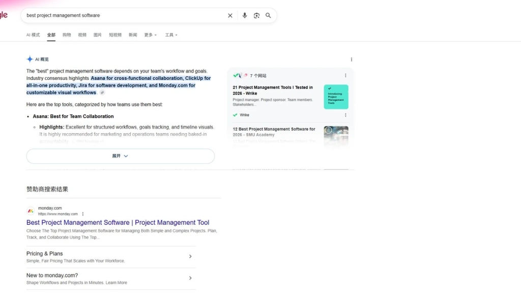The image size is (521, 293).
Task: Submit search with magnifying glass icon
Action: (268, 16)
